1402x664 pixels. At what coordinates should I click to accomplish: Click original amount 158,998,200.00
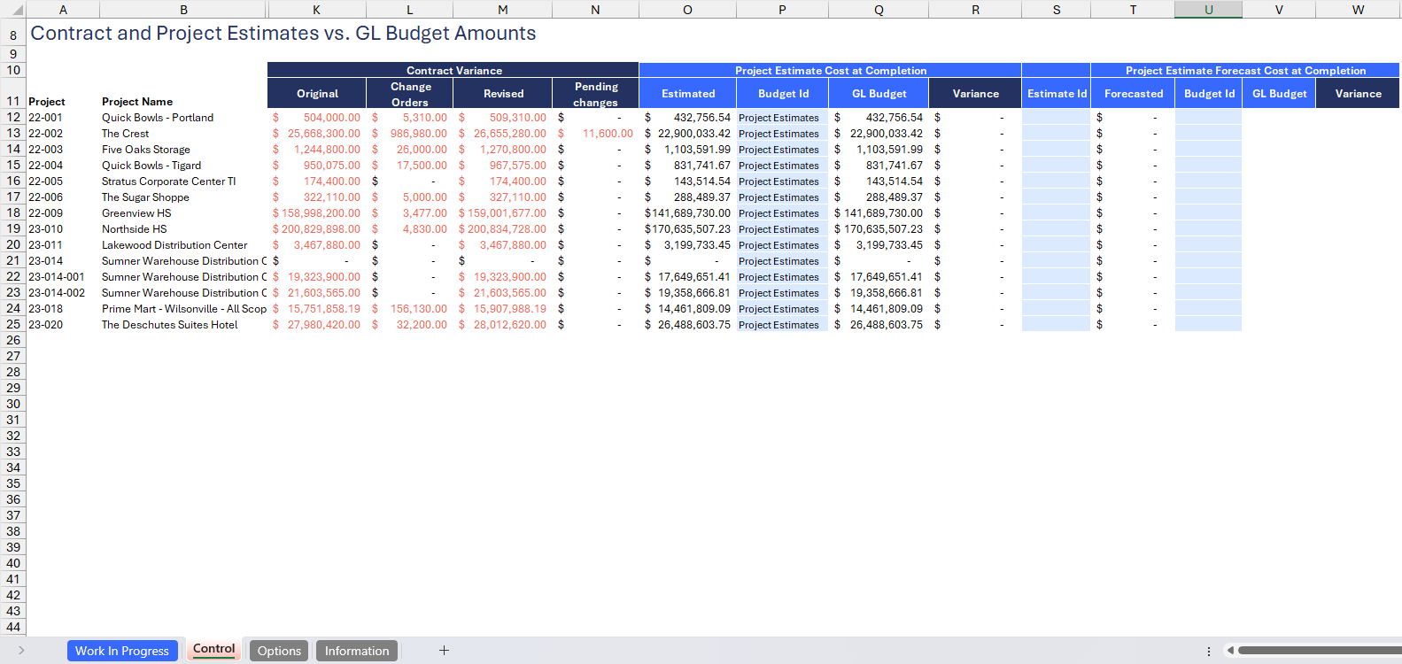pyautogui.click(x=317, y=212)
